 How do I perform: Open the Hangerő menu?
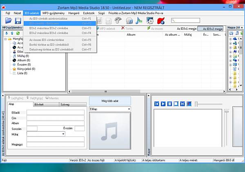tap(74, 13)
